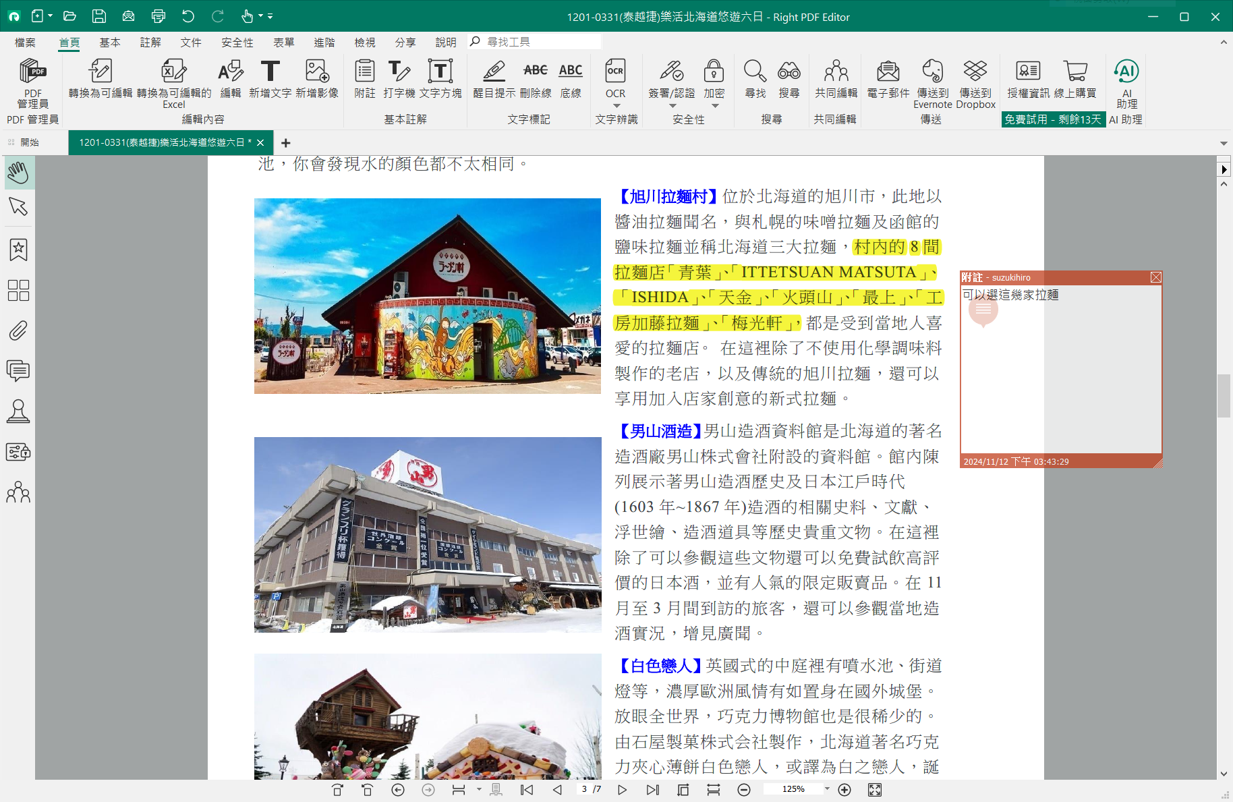1233x802 pixels.
Task: Expand the 加密 encryption dropdown arrow
Action: coord(714,106)
